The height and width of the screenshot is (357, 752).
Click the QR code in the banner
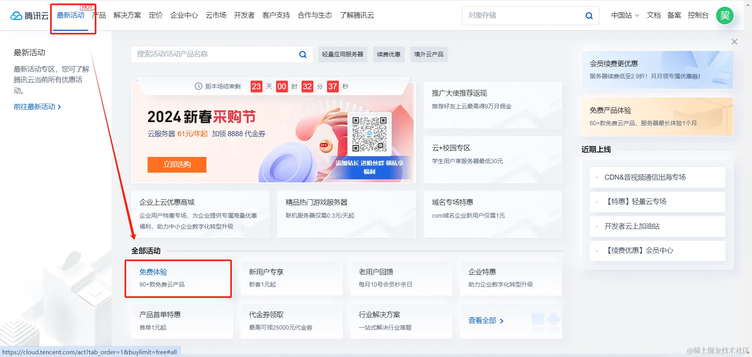(369, 134)
